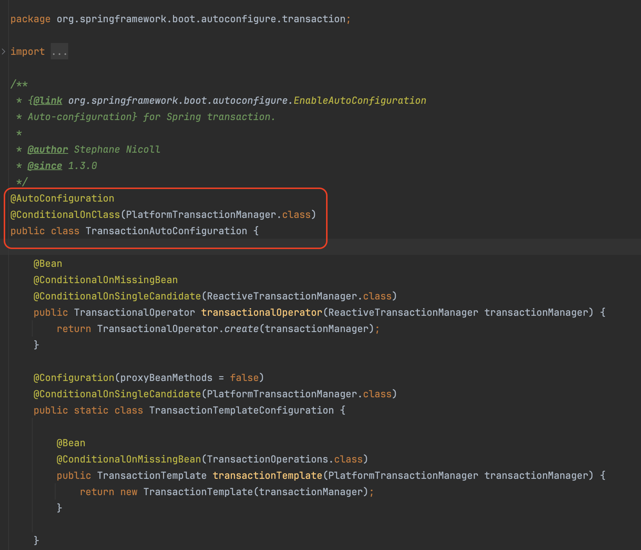Click TransactionalOperator return type of transactionalOperator method
This screenshot has height=550, width=641.
click(134, 312)
